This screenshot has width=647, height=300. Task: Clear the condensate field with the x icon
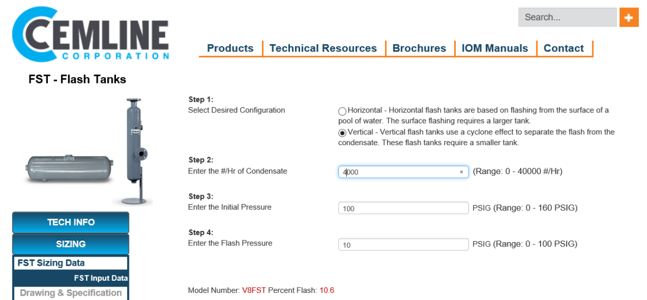coord(461,172)
